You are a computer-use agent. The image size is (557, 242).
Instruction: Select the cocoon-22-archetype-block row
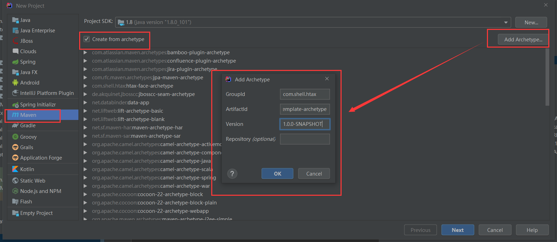tap(314, 194)
